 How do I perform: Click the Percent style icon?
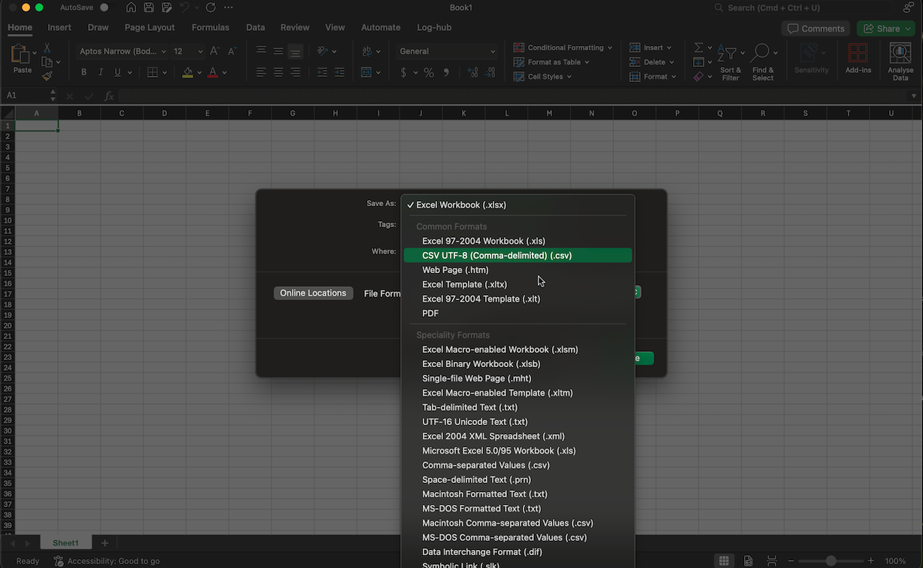(429, 72)
